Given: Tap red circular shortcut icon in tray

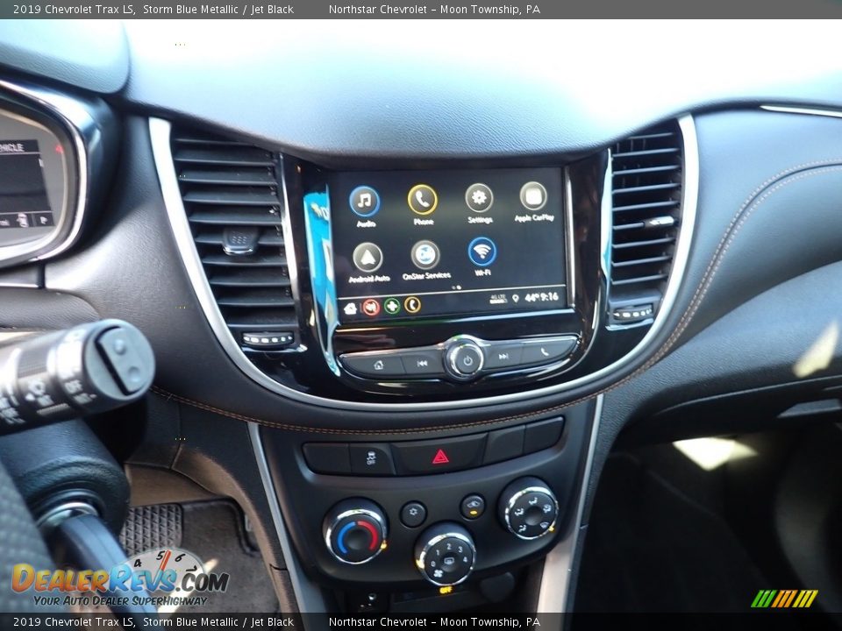Looking at the screenshot, I should (x=371, y=307).
